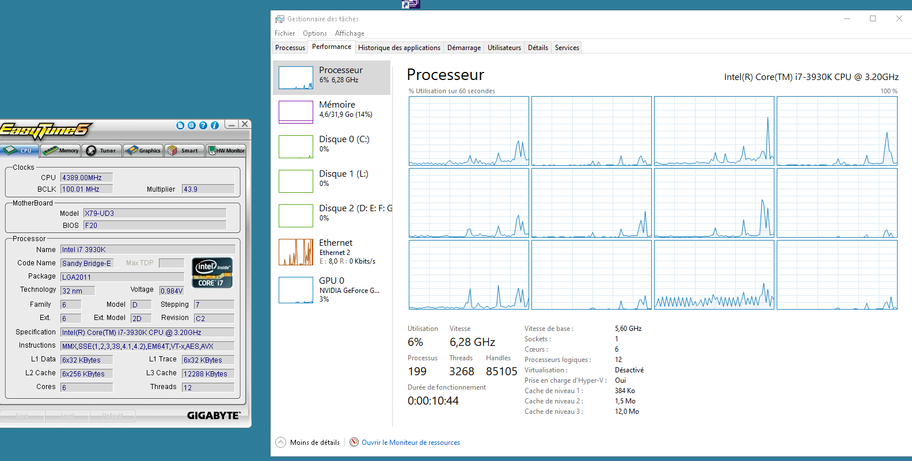Image resolution: width=912 pixels, height=461 pixels.
Task: Switch to the Graphics tab in EasyTune6
Action: pyautogui.click(x=143, y=151)
